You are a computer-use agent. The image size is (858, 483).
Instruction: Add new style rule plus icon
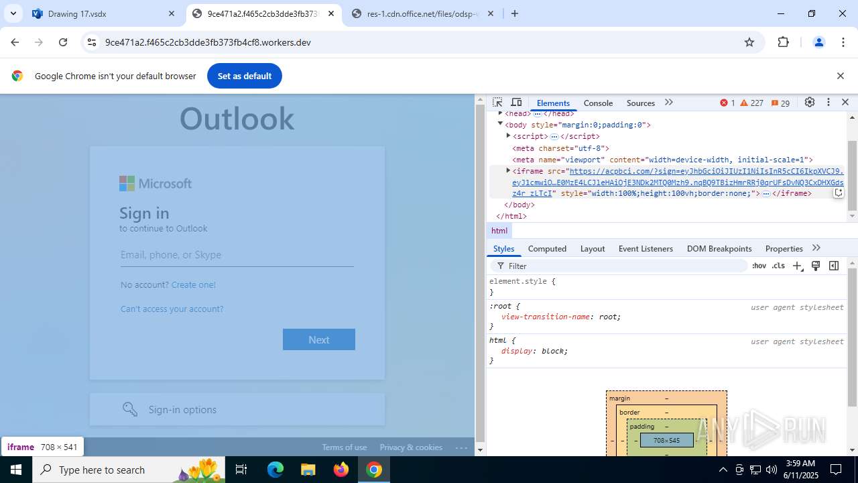[x=797, y=266]
